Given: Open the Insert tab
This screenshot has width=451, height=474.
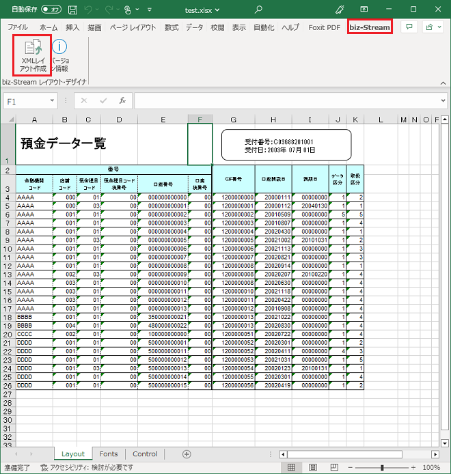Looking at the screenshot, I should click(72, 27).
